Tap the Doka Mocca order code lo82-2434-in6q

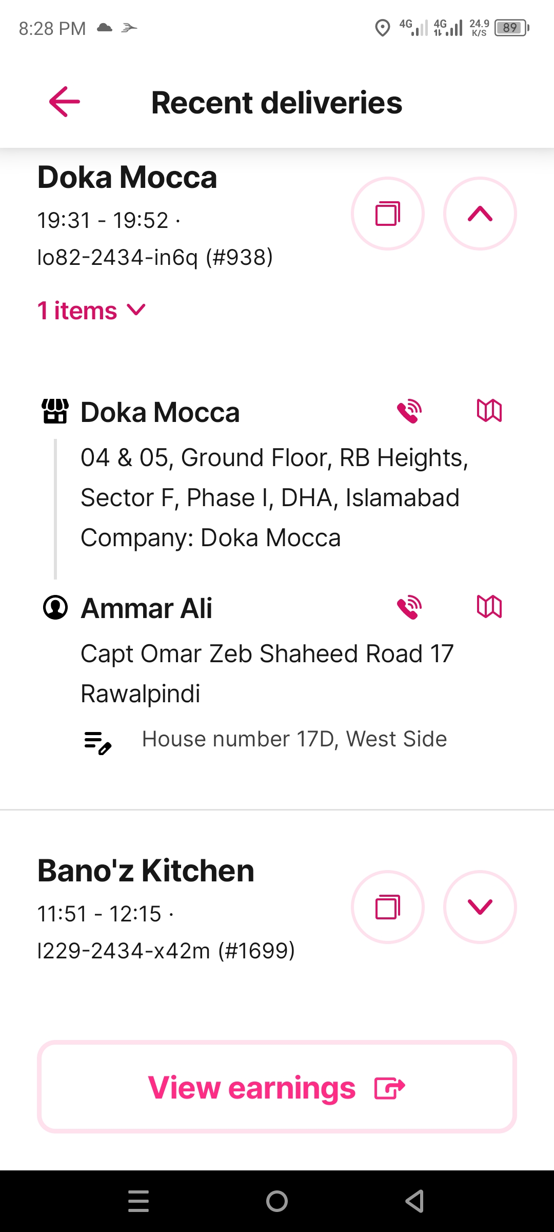pos(117,257)
